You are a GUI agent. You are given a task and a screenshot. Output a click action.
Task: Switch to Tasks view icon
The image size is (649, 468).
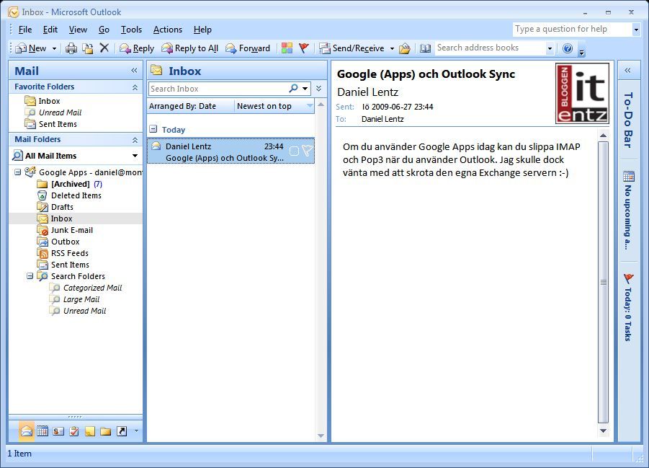click(74, 431)
